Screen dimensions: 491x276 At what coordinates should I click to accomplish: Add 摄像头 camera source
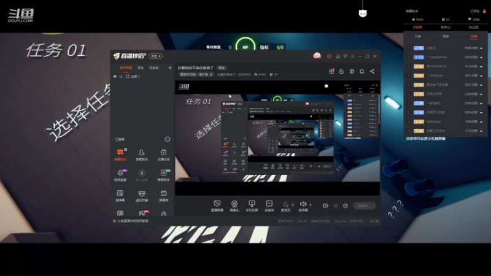[x=234, y=206]
